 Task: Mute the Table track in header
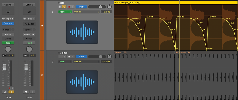tap(60, 7)
